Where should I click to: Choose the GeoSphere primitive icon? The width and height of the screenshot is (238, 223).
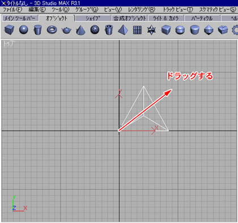click(95, 29)
